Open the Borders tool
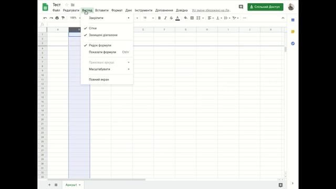 click(x=192, y=18)
